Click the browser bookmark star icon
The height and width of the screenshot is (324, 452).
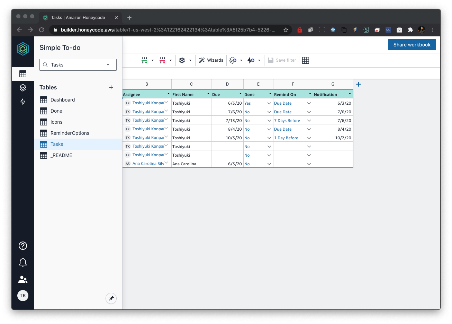286,30
